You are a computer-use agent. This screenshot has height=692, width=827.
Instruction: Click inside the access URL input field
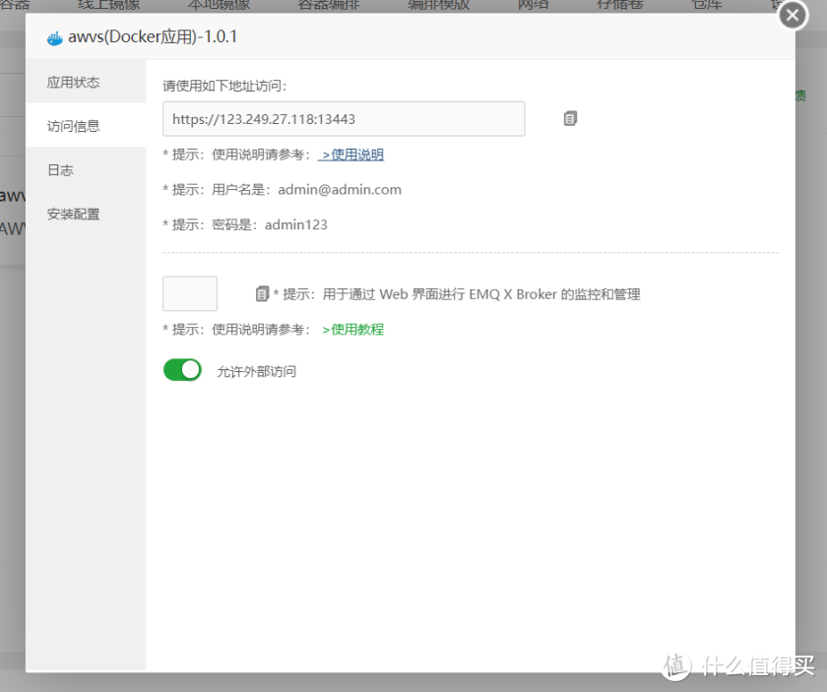[345, 117]
